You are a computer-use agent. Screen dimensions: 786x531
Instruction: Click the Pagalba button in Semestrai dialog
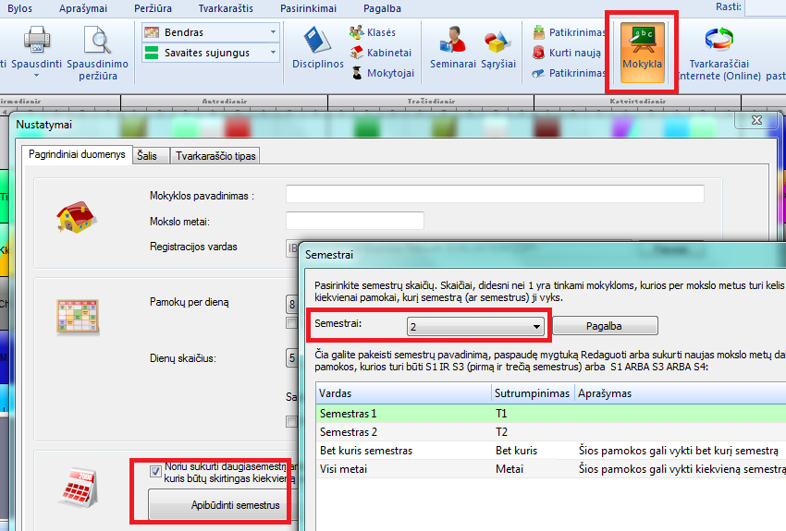(608, 326)
